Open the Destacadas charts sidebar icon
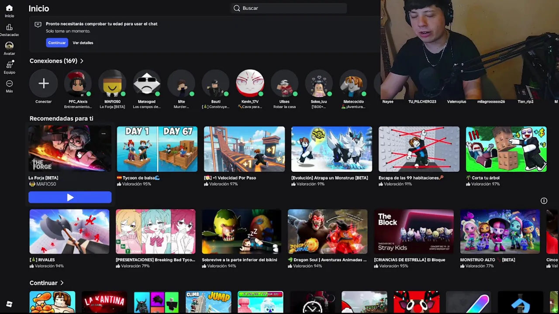Screen dimensions: 559x314 pyautogui.click(x=9, y=27)
